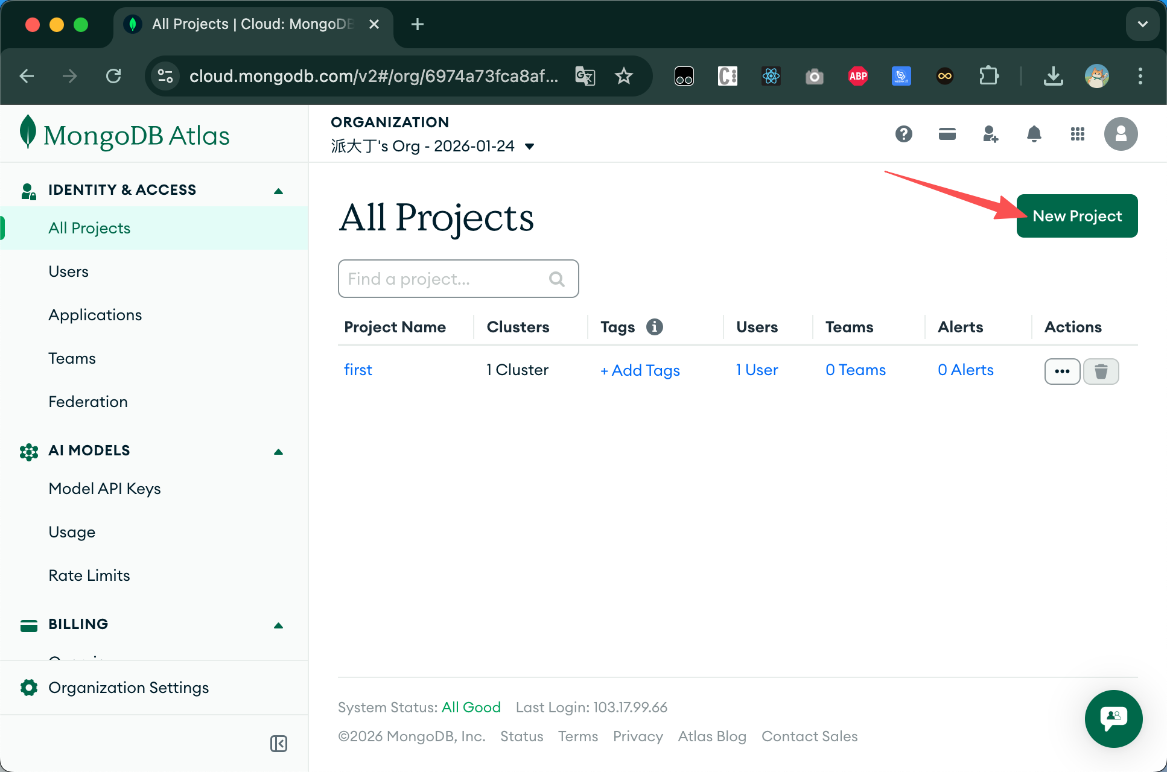Open the notifications bell icon
The width and height of the screenshot is (1167, 772).
point(1034,134)
